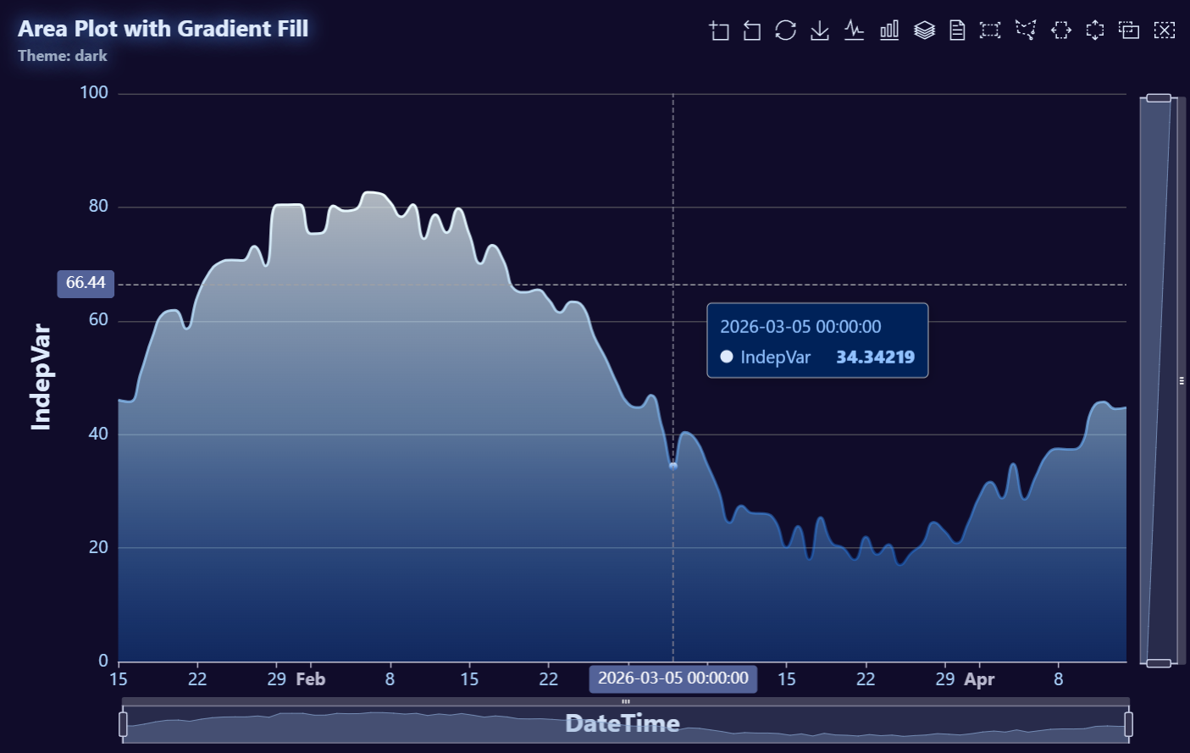1190x753 pixels.
Task: Click the chart title 'Area Plot with Gradient Fill'
Action: [163, 29]
